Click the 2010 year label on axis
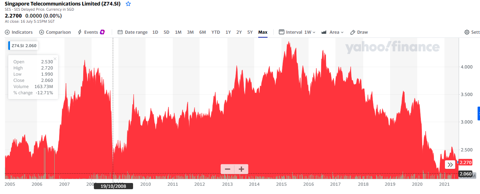Screen dimensions: 480x194 [x=145, y=184]
